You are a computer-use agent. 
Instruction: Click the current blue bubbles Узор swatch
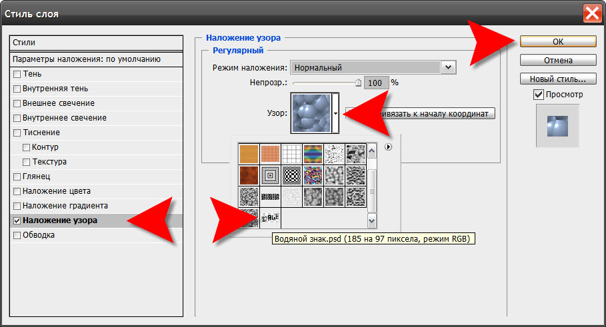point(311,113)
